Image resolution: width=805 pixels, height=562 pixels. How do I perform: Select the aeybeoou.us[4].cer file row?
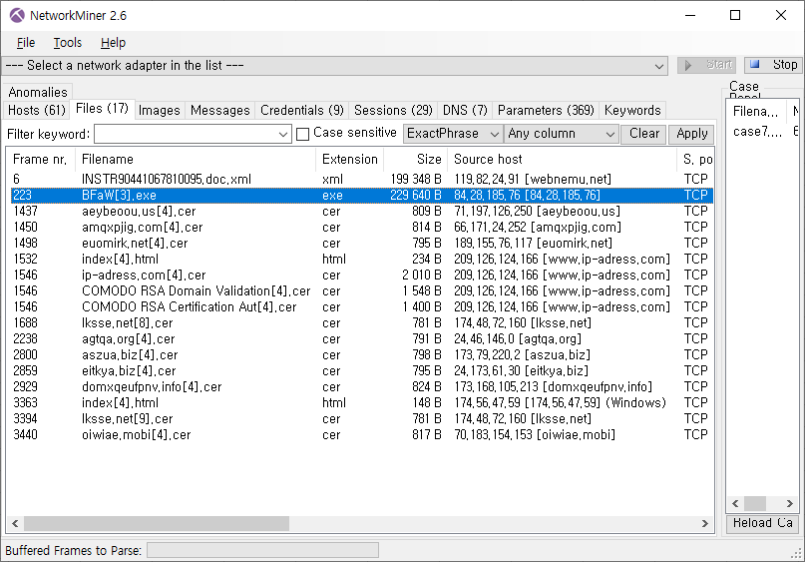coord(362,212)
